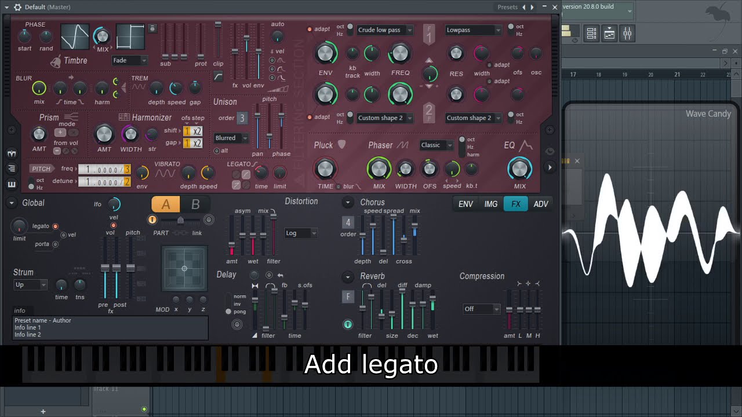This screenshot has height=417, width=742.
Task: Switch to the IMG tab
Action: (490, 204)
